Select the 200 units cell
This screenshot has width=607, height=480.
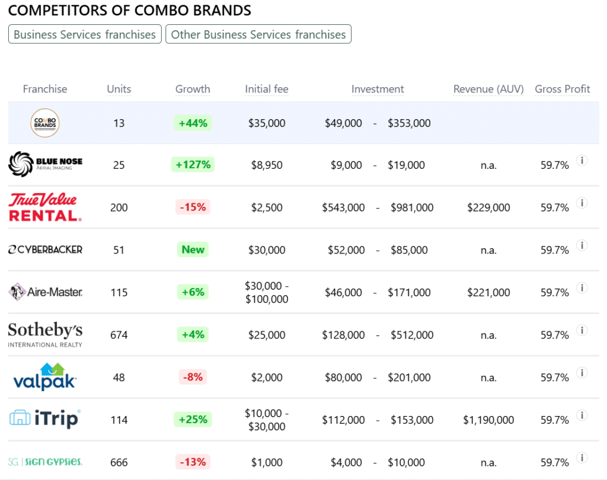119,207
